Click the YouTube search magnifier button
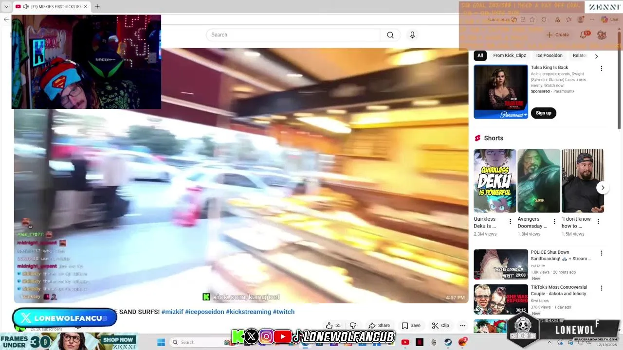The image size is (623, 350). 390,35
